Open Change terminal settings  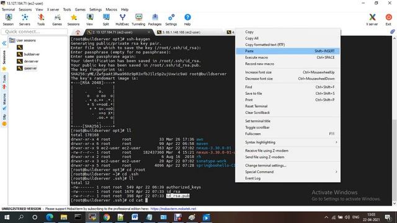click(x=288, y=165)
